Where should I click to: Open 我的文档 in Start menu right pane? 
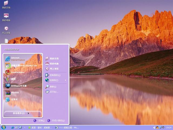tap(52, 58)
